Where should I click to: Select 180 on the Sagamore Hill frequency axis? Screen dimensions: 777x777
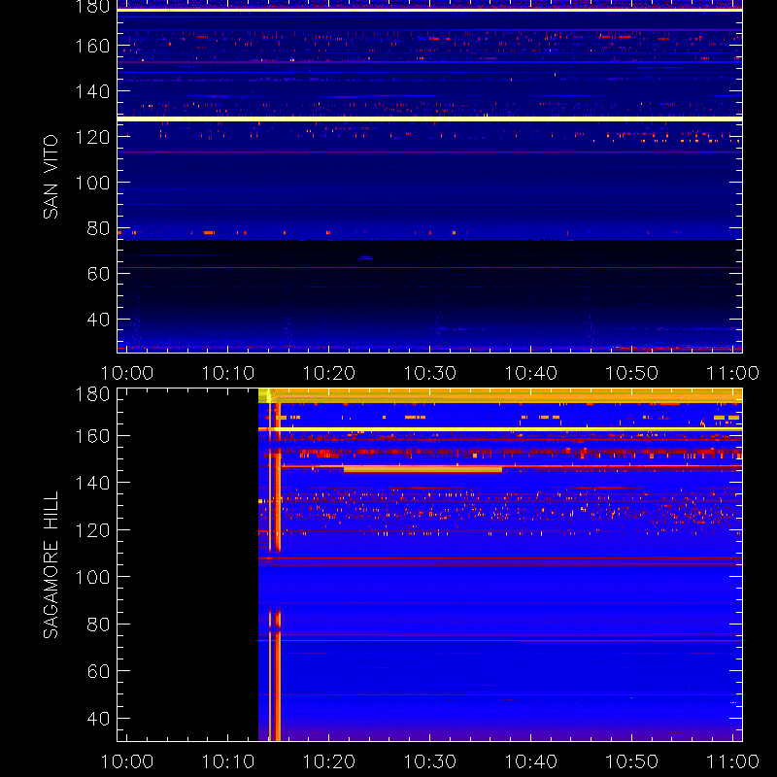[92, 394]
